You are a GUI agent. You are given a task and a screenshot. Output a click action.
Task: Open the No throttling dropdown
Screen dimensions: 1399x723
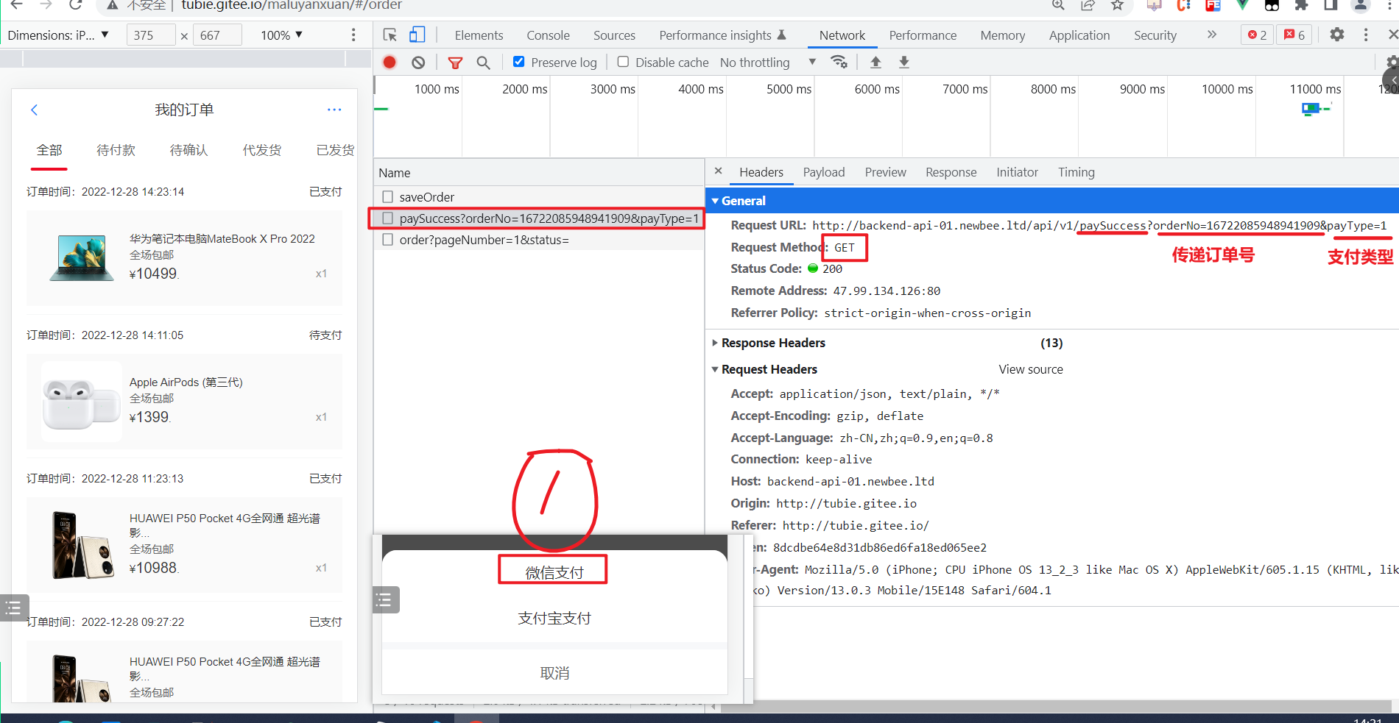[768, 63]
